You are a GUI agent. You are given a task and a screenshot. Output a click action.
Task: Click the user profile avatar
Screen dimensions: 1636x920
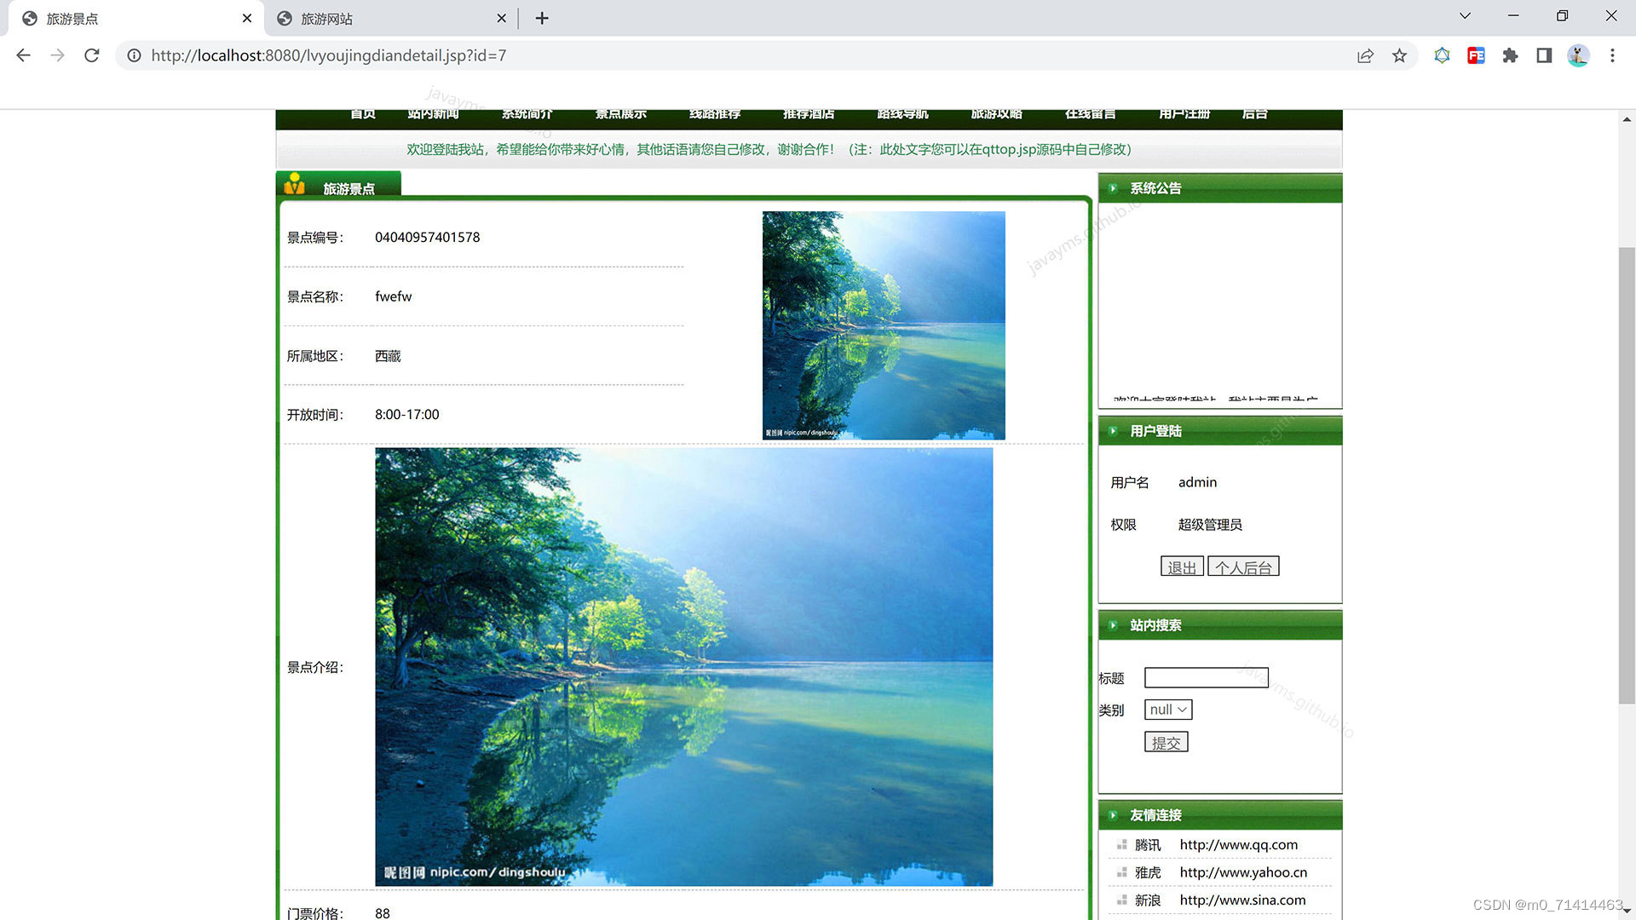(1578, 55)
